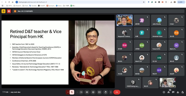Screen dimensions: 186x96
Task: Open Tools bookmarks folder
Action: click(25, 6)
